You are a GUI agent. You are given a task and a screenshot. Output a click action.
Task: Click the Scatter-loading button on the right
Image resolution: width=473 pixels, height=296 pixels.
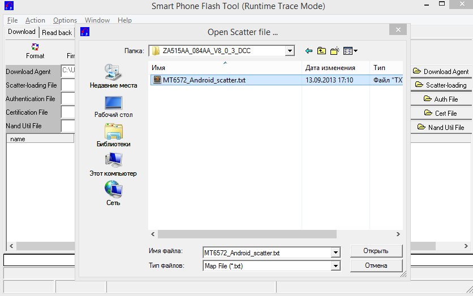point(441,85)
